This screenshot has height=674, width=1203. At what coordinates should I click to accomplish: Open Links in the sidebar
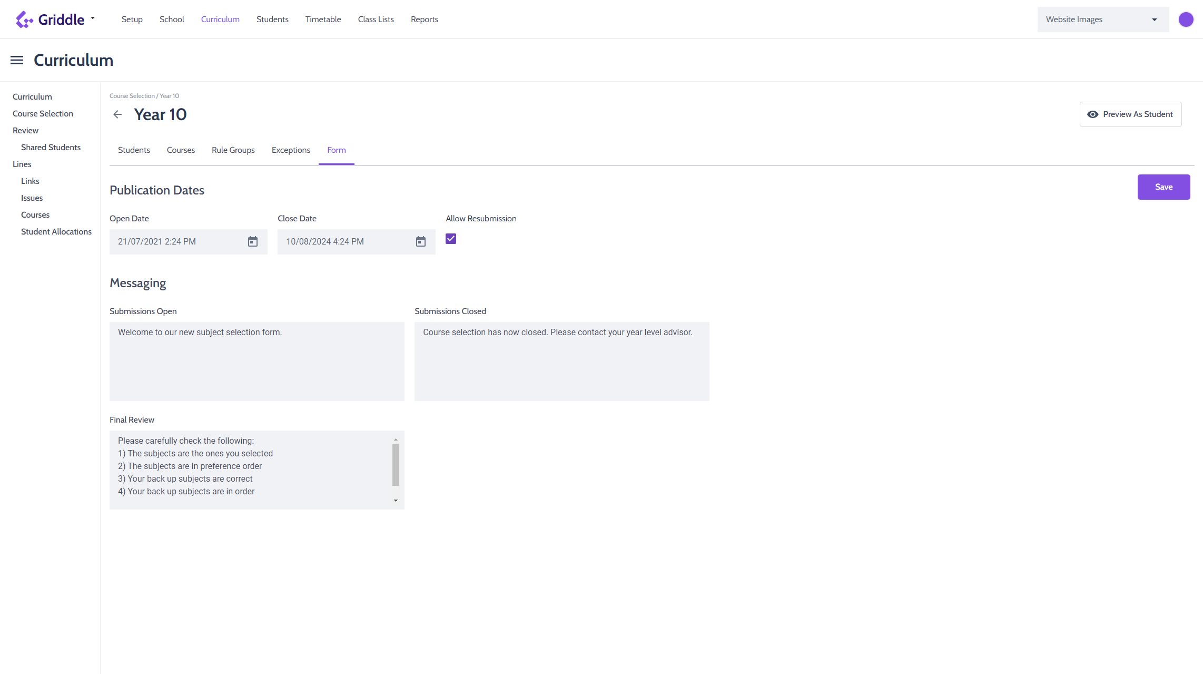coord(30,181)
